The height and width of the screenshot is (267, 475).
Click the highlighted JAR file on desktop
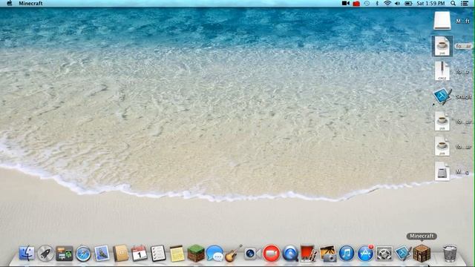(442, 46)
